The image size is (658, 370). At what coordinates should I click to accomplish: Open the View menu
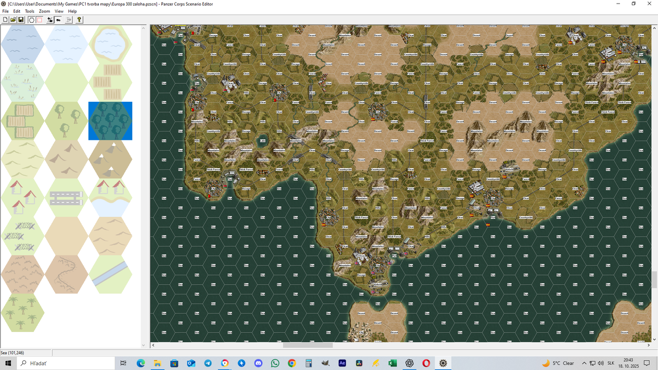tap(59, 11)
